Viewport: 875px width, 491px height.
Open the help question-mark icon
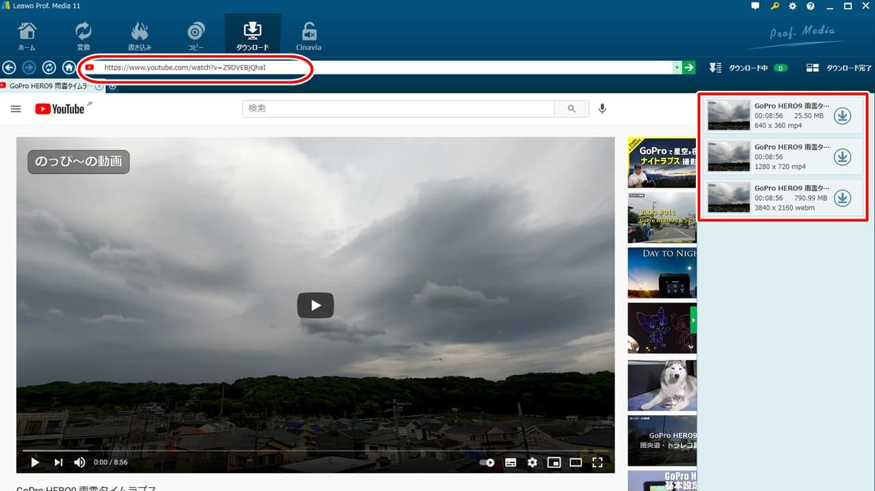pyautogui.click(x=811, y=6)
